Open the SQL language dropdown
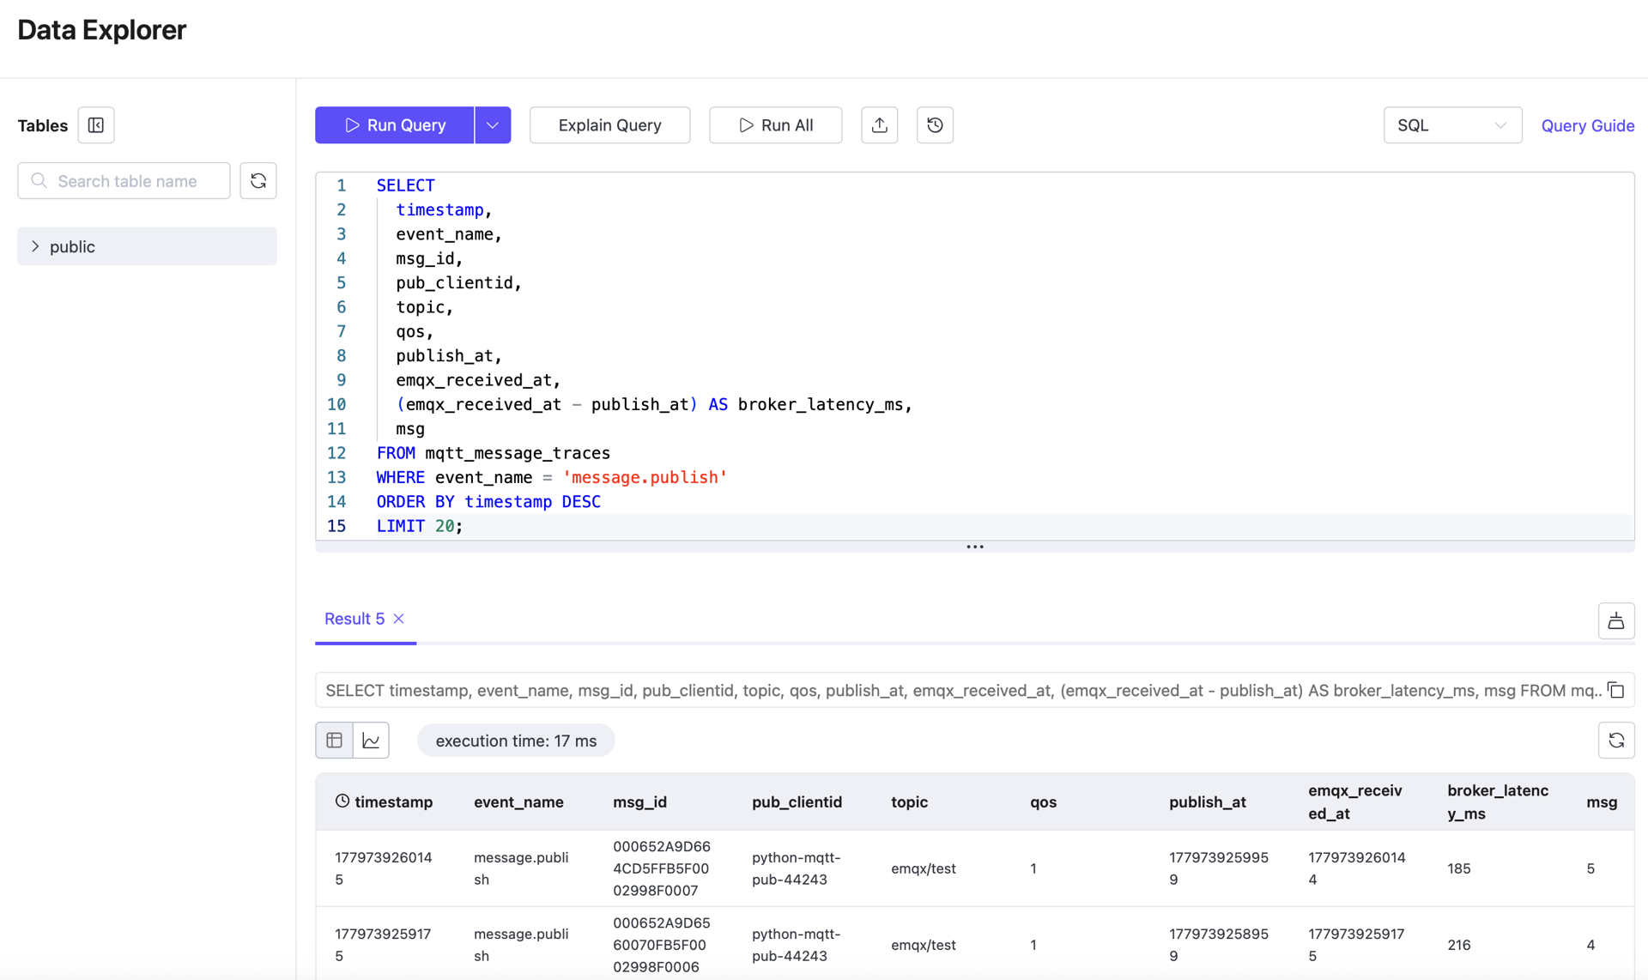 (1452, 125)
